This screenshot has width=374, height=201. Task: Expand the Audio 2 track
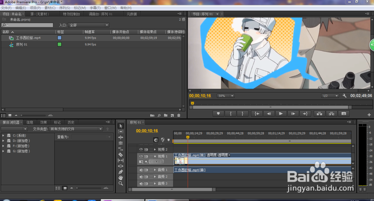click(x=155, y=177)
